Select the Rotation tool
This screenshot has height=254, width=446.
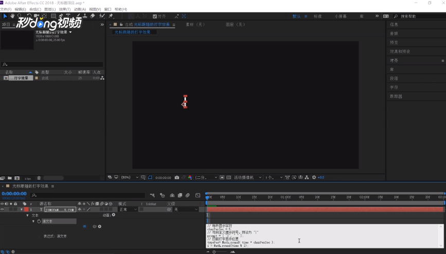tap(29, 16)
